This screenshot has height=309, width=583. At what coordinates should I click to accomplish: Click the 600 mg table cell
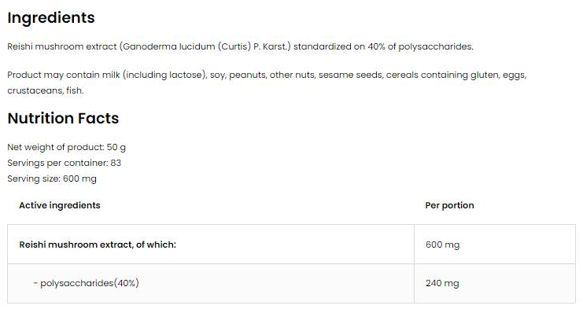[x=495, y=245]
